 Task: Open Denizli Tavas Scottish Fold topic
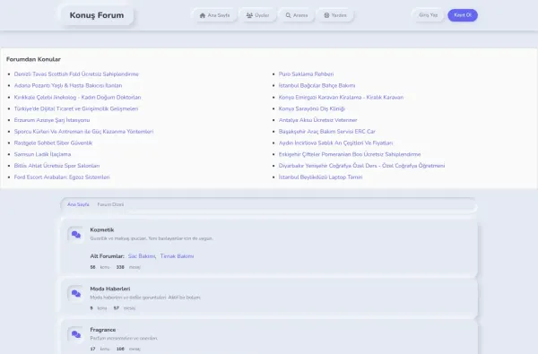(x=76, y=74)
